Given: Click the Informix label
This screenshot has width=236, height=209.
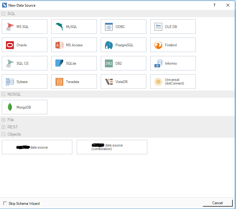Looking at the screenshot, I should click(x=171, y=63).
